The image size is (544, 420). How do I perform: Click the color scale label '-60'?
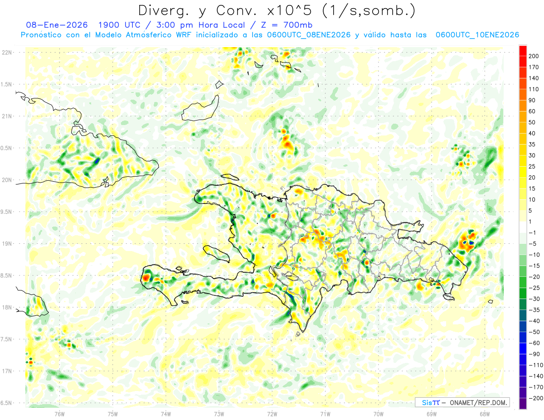[x=534, y=343]
